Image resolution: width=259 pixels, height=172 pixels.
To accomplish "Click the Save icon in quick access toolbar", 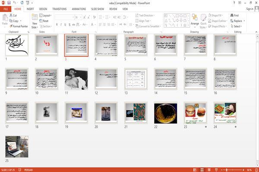I will (9, 3).
